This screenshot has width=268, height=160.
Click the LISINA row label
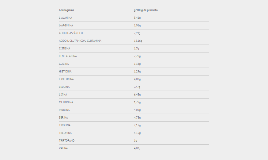(x=63, y=95)
